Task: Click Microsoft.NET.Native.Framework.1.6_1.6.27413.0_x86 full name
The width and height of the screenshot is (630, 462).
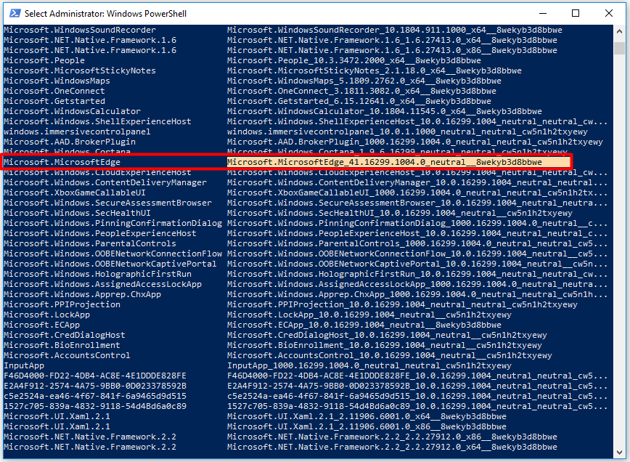Action: pyautogui.click(x=392, y=50)
